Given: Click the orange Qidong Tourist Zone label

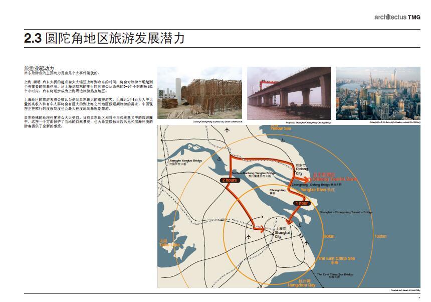Looking at the screenshot, I should pos(335,177).
